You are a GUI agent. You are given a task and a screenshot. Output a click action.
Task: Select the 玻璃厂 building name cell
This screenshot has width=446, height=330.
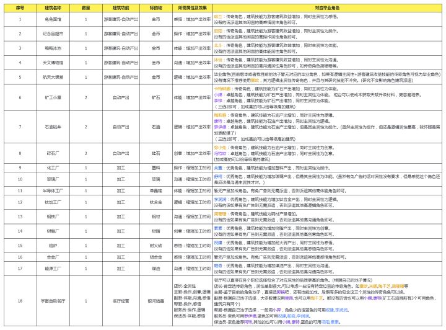(53, 179)
